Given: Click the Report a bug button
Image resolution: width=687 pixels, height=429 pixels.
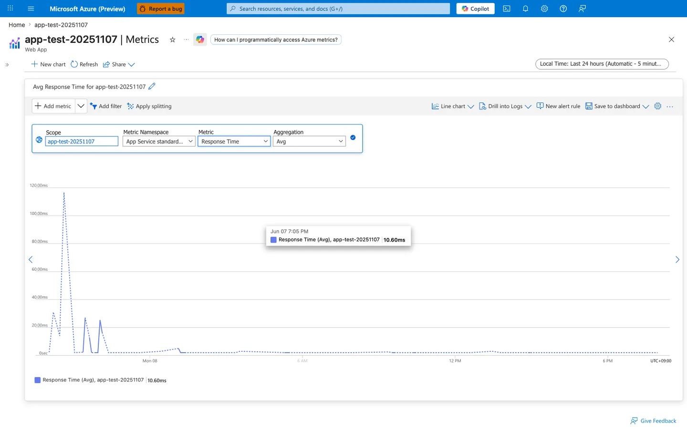Looking at the screenshot, I should [161, 9].
